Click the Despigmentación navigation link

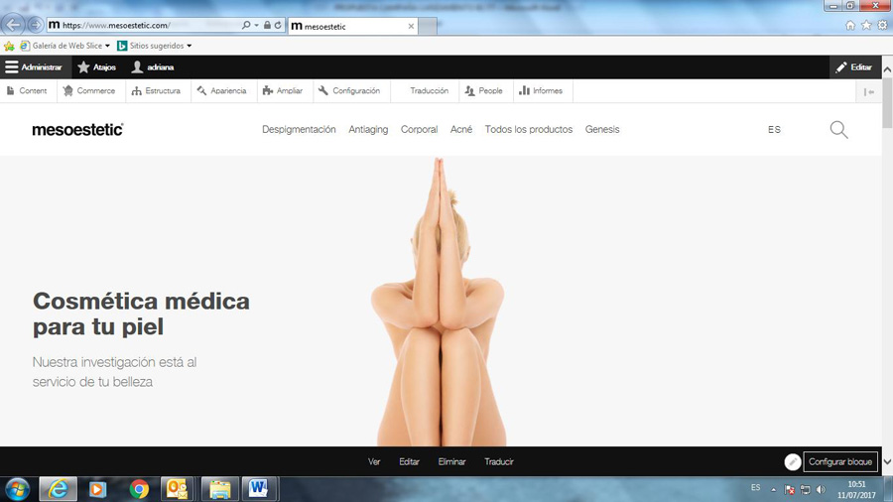299,130
